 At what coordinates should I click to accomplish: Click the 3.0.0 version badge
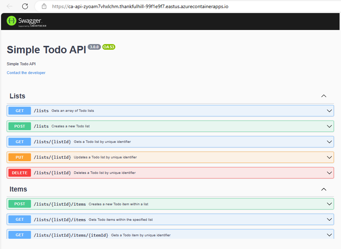(94, 47)
